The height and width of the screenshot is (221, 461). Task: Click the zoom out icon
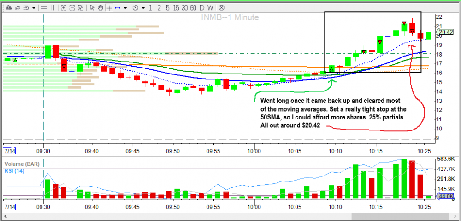click(72, 8)
